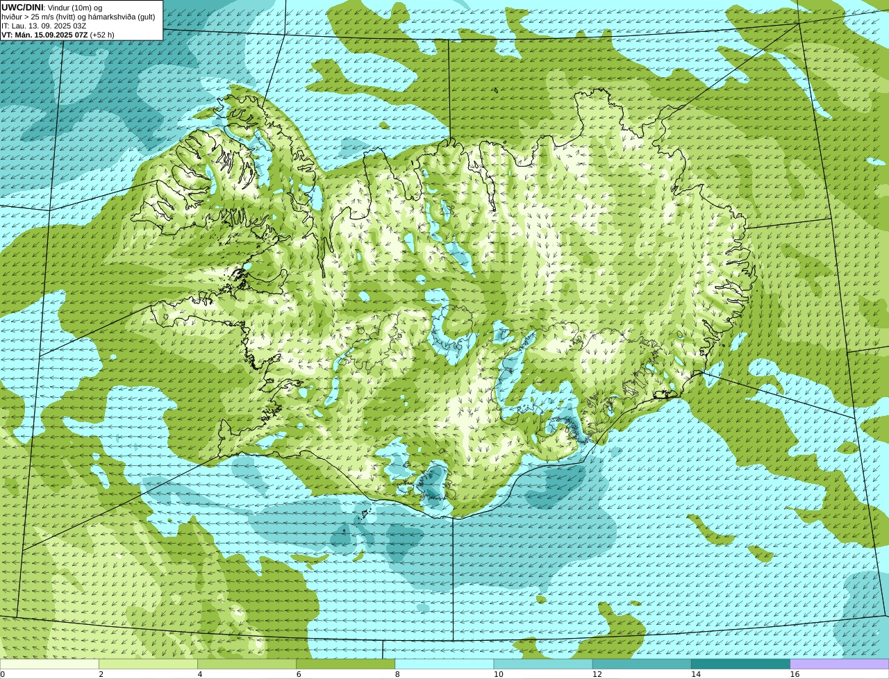Click the olive green legend swatch between 6 and 8

(x=345, y=664)
